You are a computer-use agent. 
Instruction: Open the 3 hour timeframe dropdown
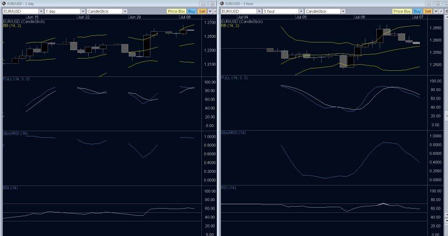pos(301,11)
